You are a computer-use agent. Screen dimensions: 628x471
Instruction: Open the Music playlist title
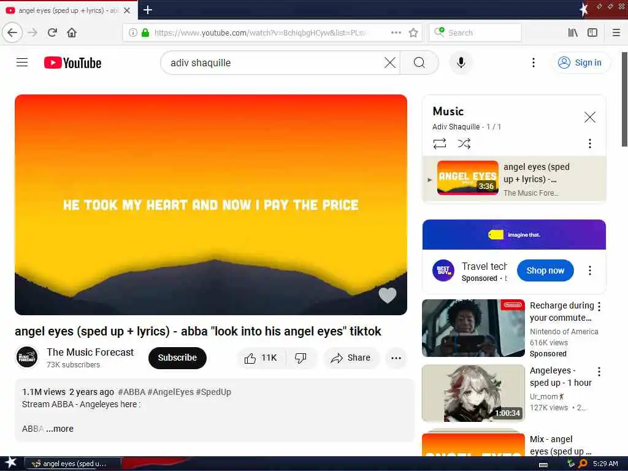[448, 111]
